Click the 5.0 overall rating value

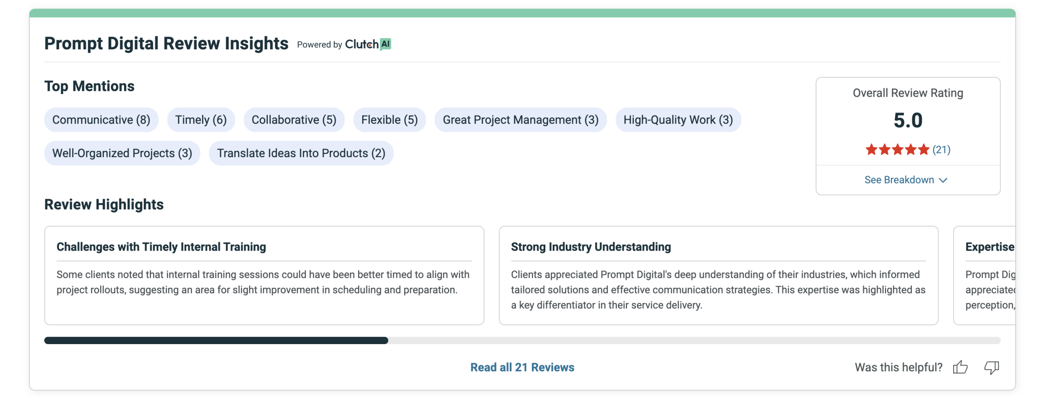click(x=908, y=120)
